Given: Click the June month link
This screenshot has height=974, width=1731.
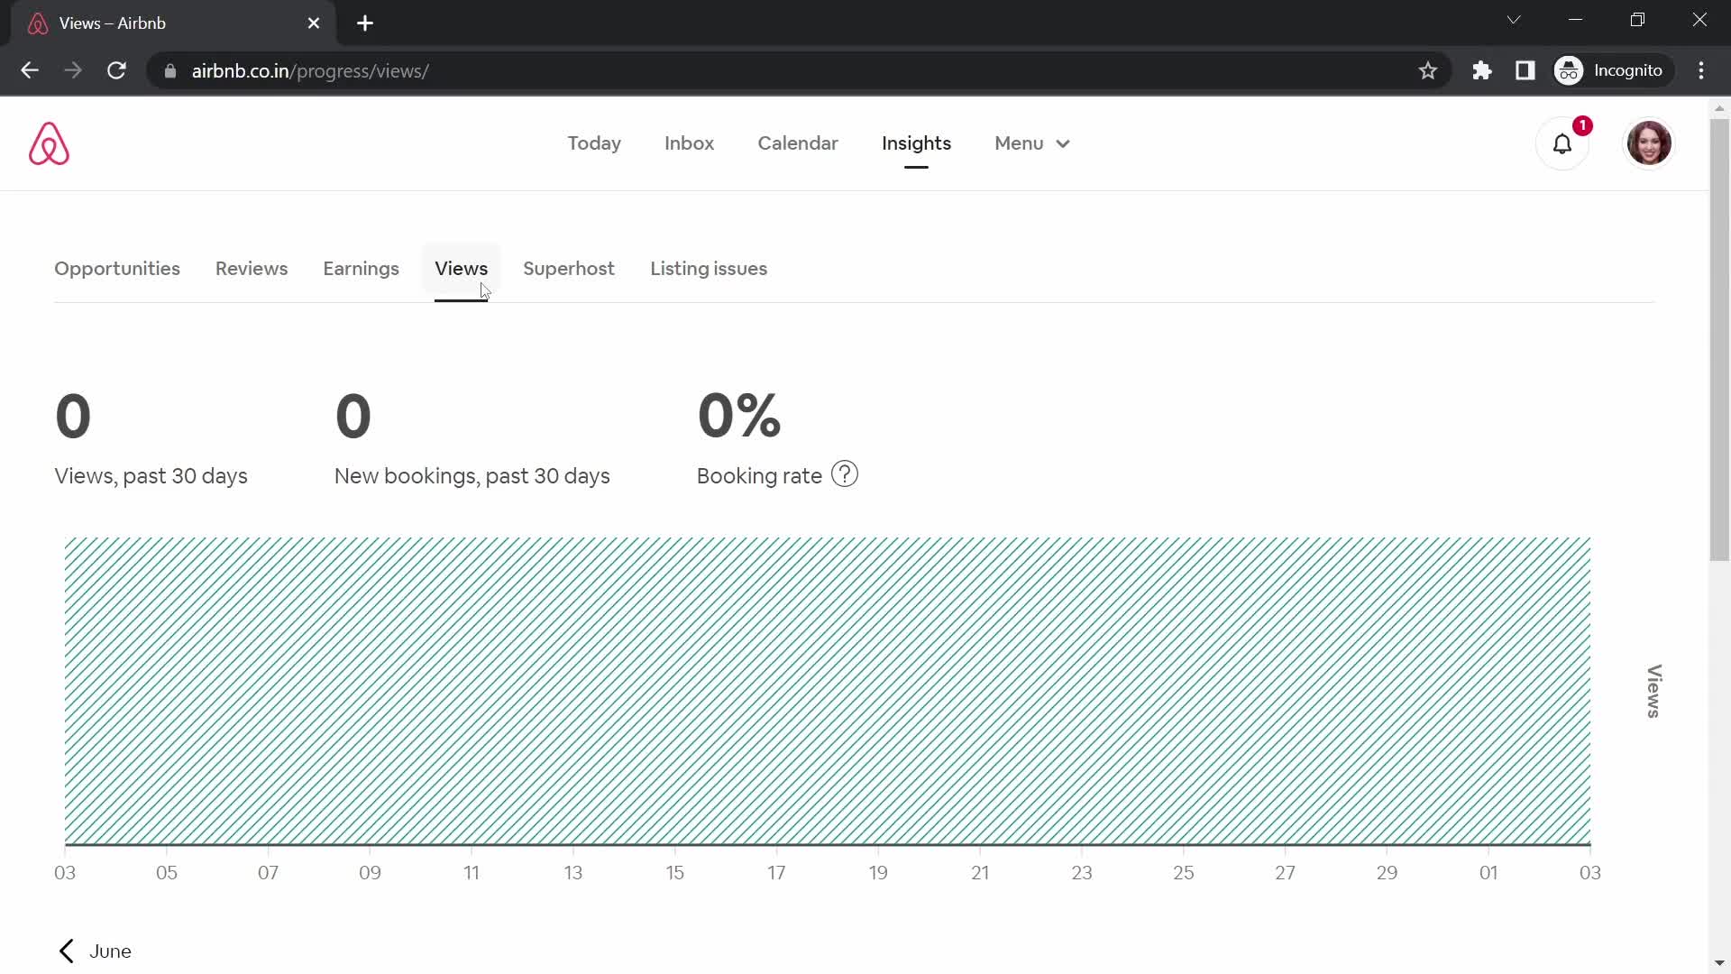Looking at the screenshot, I should pos(110,951).
